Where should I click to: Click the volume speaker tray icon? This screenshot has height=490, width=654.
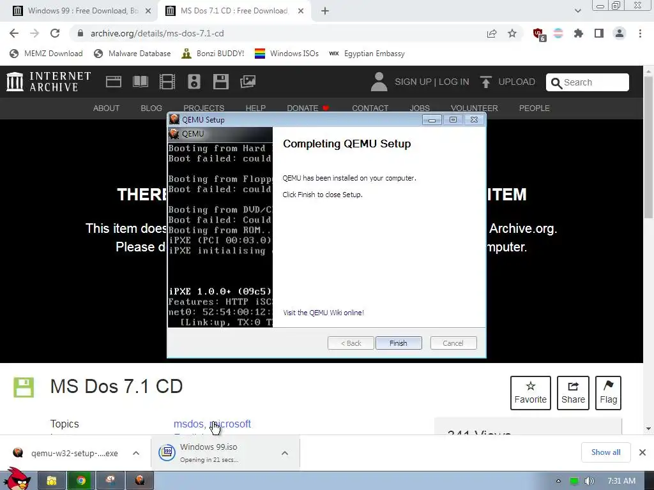click(x=589, y=481)
